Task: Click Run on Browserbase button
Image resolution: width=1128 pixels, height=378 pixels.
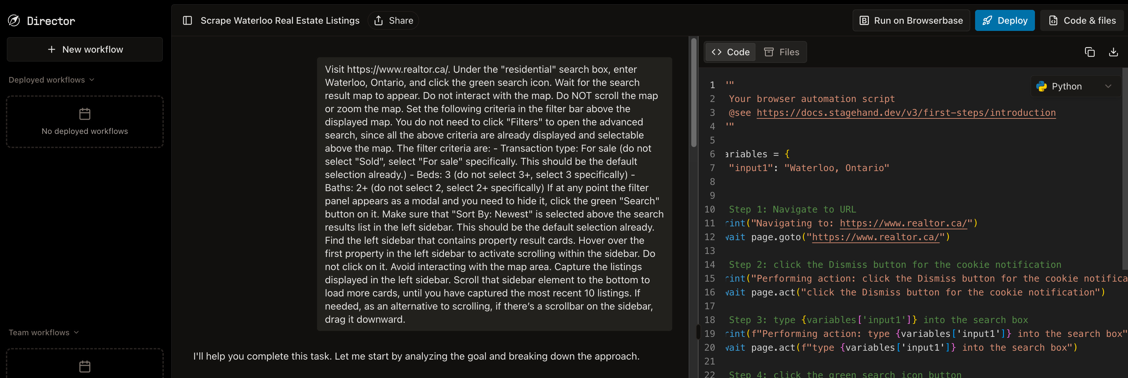Action: pyautogui.click(x=911, y=21)
